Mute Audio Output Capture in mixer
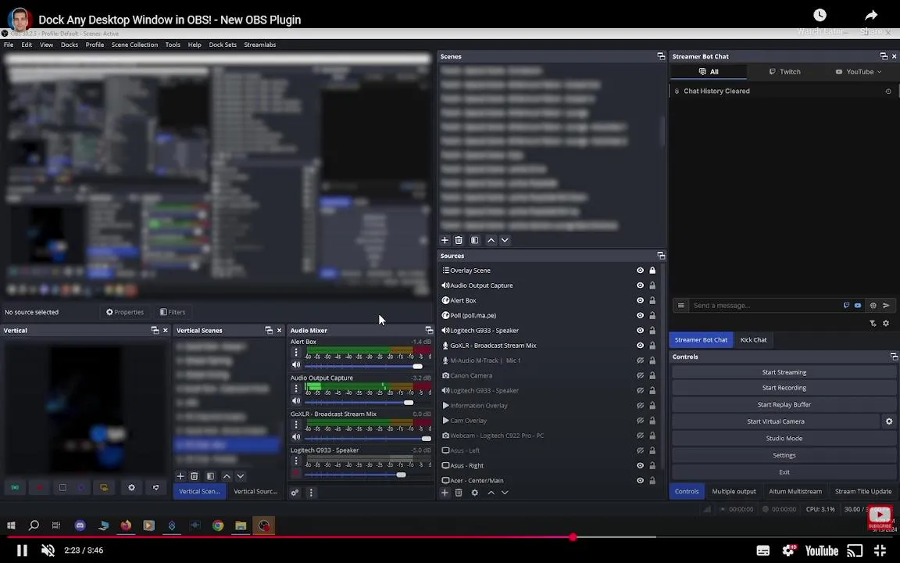Image resolution: width=900 pixels, height=563 pixels. [x=296, y=401]
